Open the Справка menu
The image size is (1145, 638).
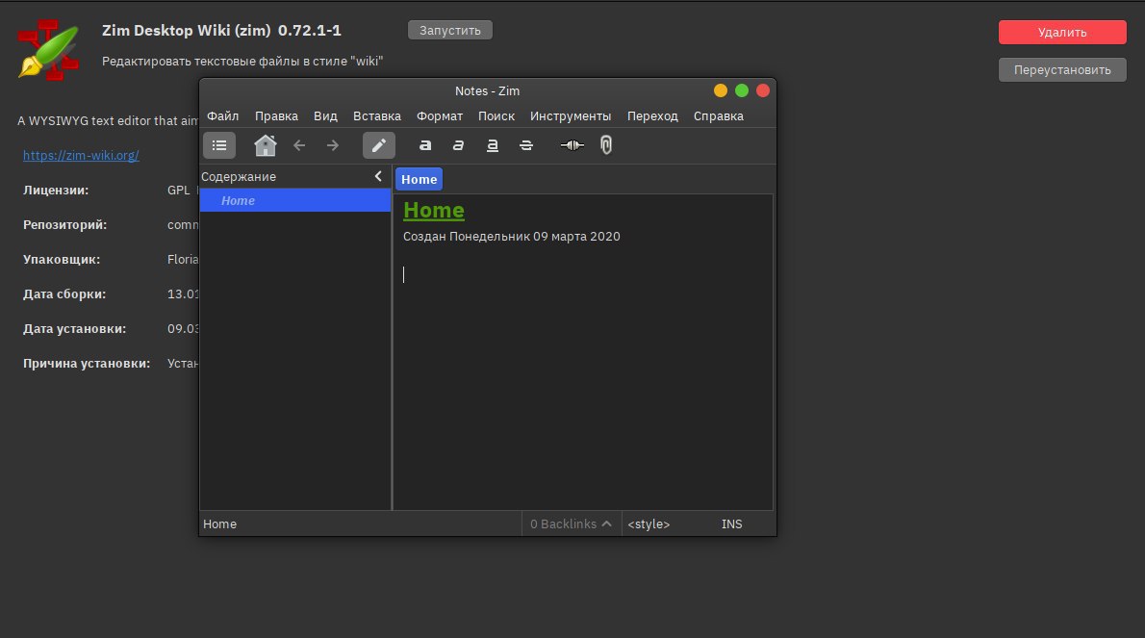click(719, 116)
